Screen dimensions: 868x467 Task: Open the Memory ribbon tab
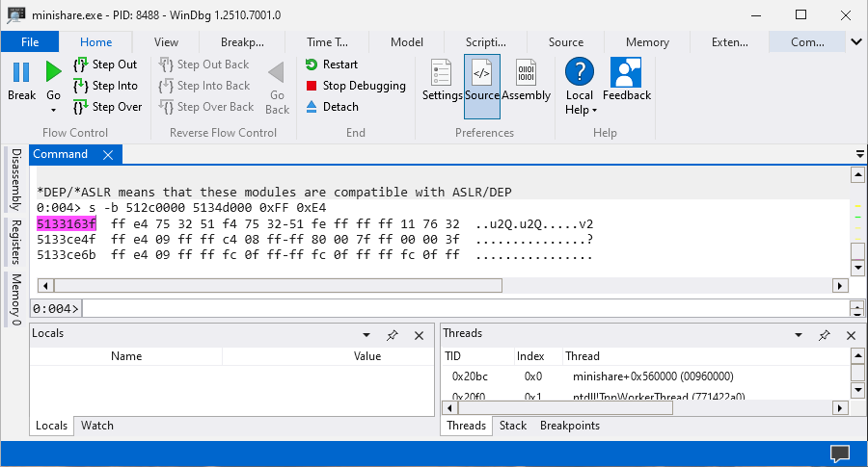pyautogui.click(x=647, y=42)
